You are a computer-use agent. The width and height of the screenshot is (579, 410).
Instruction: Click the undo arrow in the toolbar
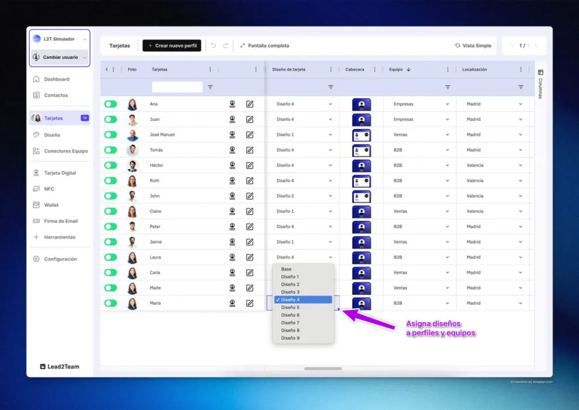click(214, 46)
